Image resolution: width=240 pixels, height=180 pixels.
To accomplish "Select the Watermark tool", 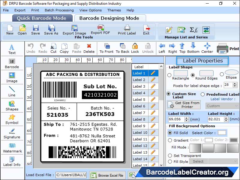I will (12, 148).
